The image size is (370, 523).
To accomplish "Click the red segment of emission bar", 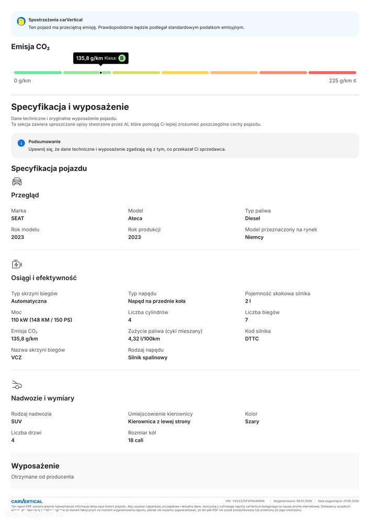I will coord(332,73).
